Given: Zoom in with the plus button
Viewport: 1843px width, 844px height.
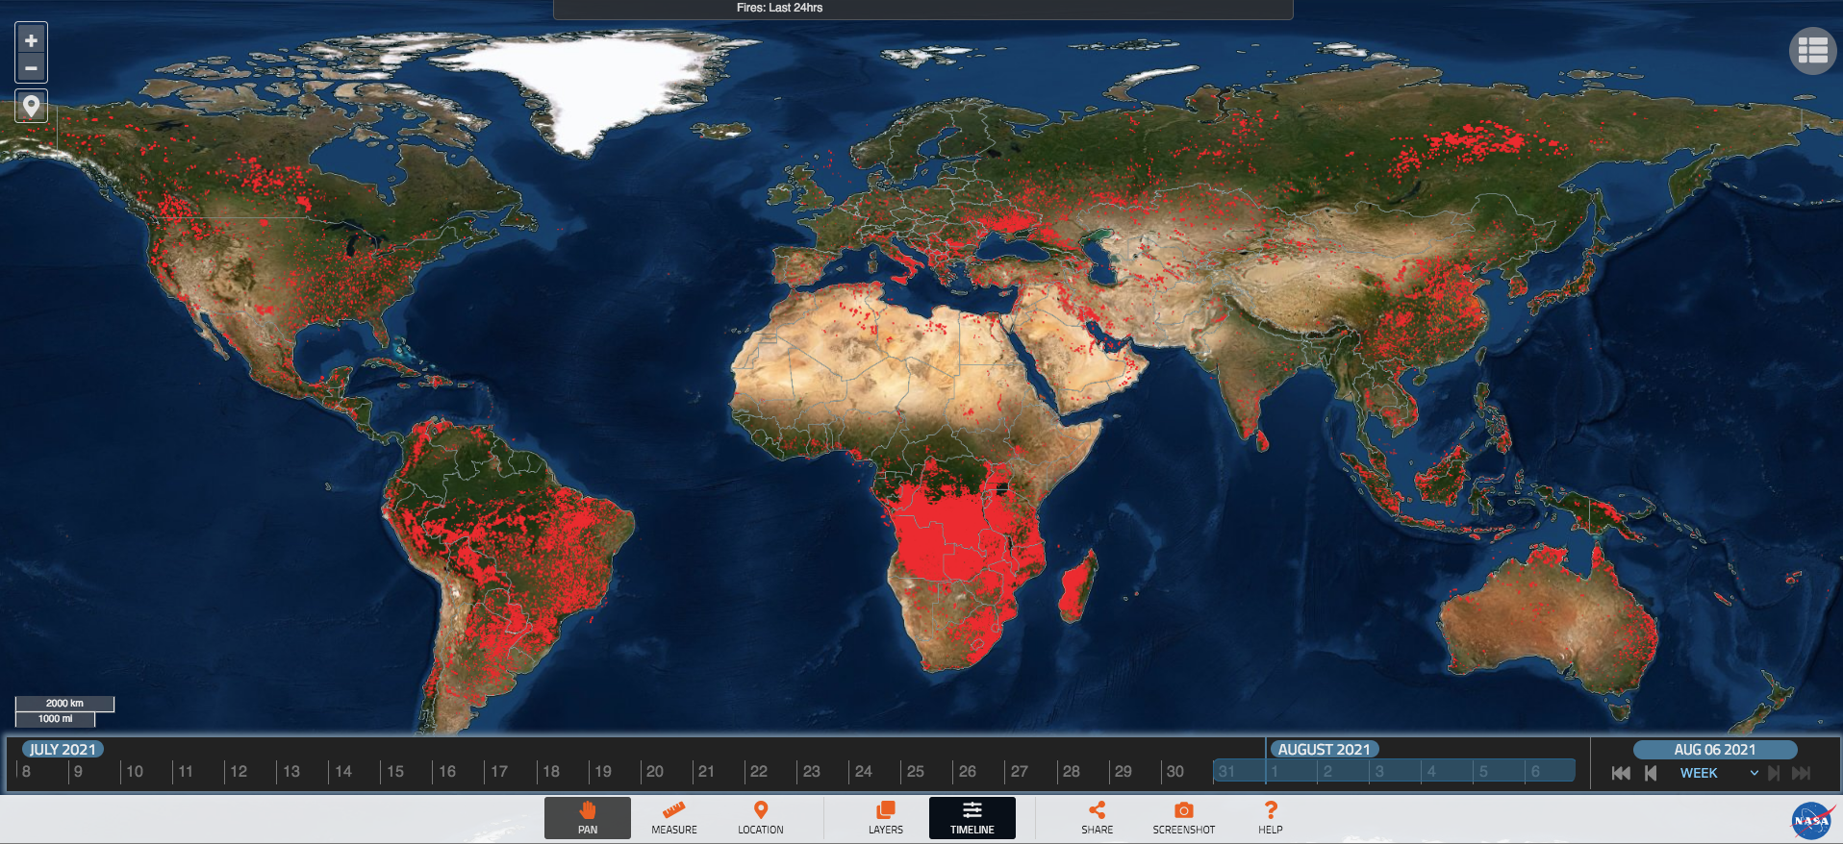Looking at the screenshot, I should click(31, 40).
